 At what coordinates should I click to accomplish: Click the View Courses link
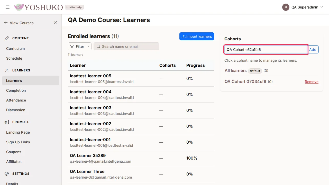[x=22, y=23]
